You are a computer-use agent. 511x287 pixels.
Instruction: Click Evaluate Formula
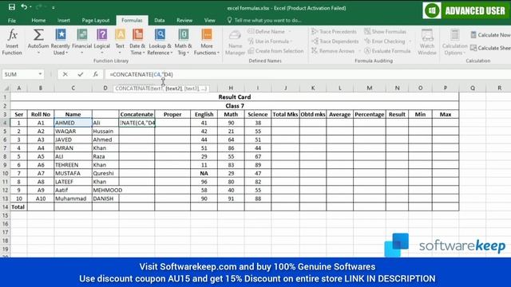(387, 51)
